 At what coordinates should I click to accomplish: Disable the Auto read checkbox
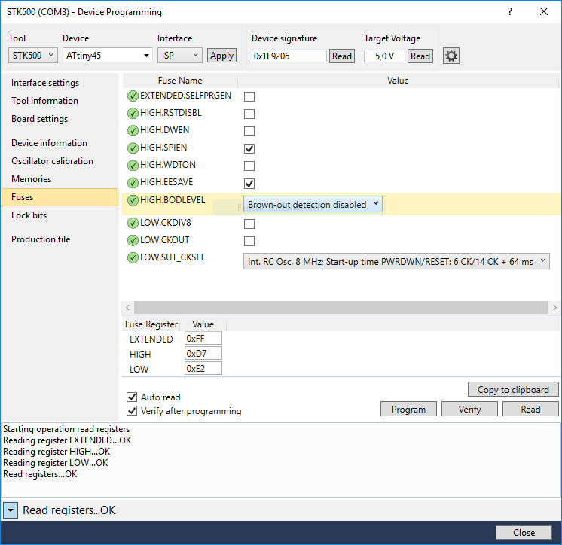click(132, 397)
